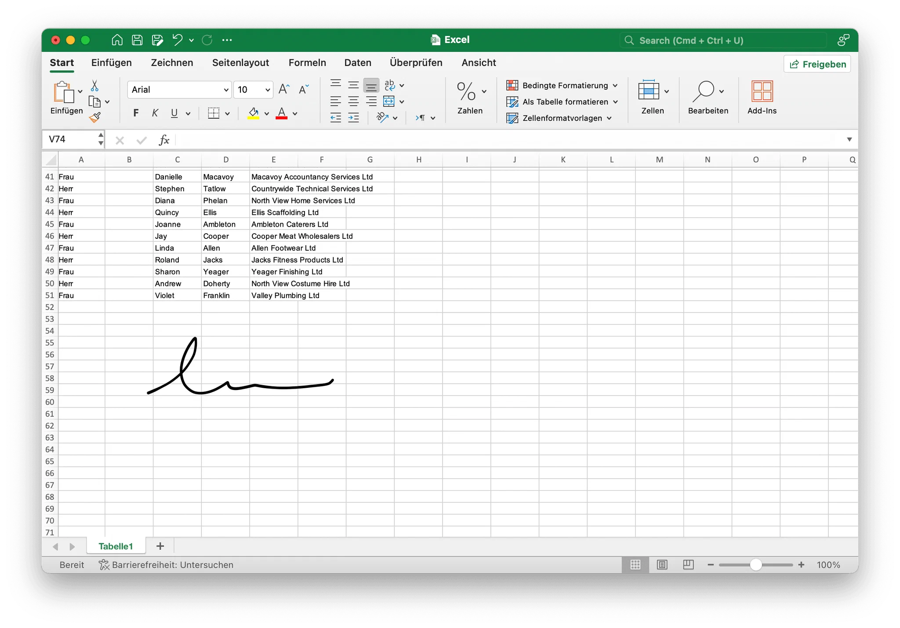Open the Einfügen ribbon tab

point(112,62)
